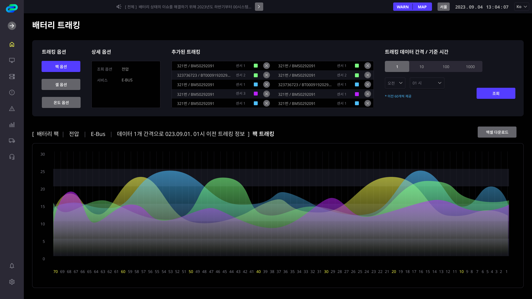Click the date and time display 2023.09.04

(482, 7)
